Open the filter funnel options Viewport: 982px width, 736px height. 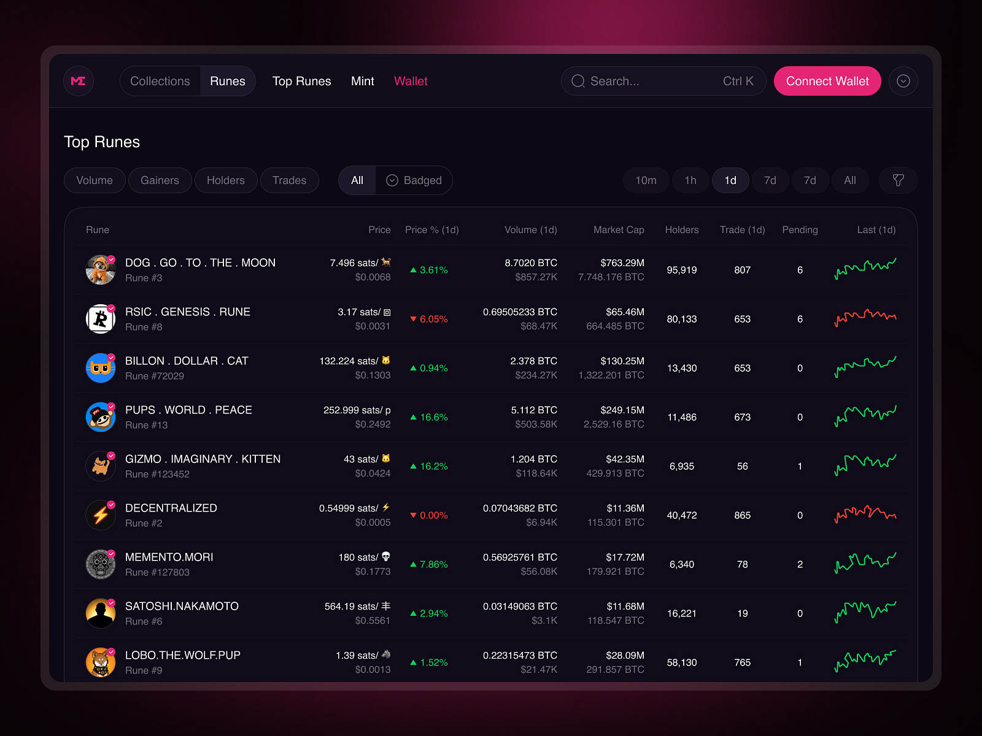[x=898, y=180]
